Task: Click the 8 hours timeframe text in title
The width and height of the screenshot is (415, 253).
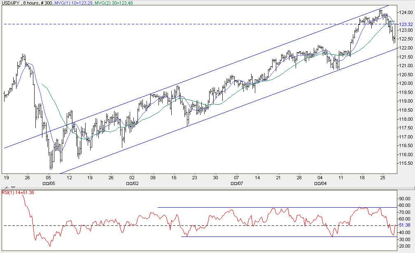Action: click(x=31, y=3)
